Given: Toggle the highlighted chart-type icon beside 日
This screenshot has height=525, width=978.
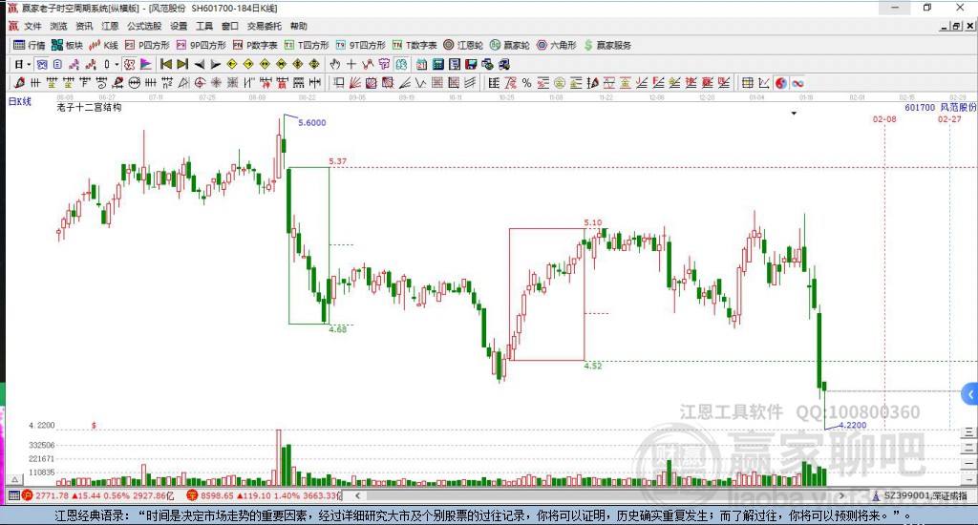Looking at the screenshot, I should 42,64.
